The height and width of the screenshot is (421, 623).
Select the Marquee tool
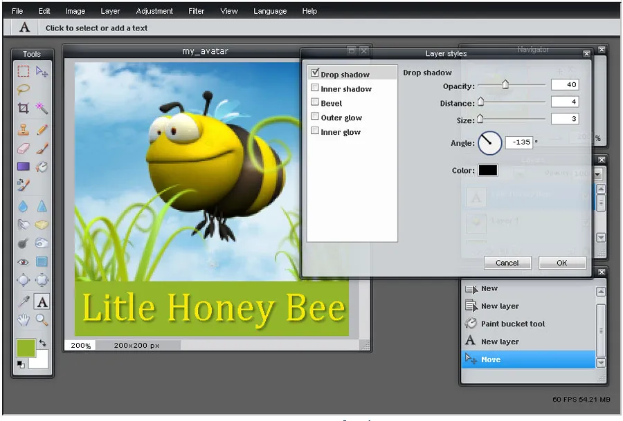(24, 71)
